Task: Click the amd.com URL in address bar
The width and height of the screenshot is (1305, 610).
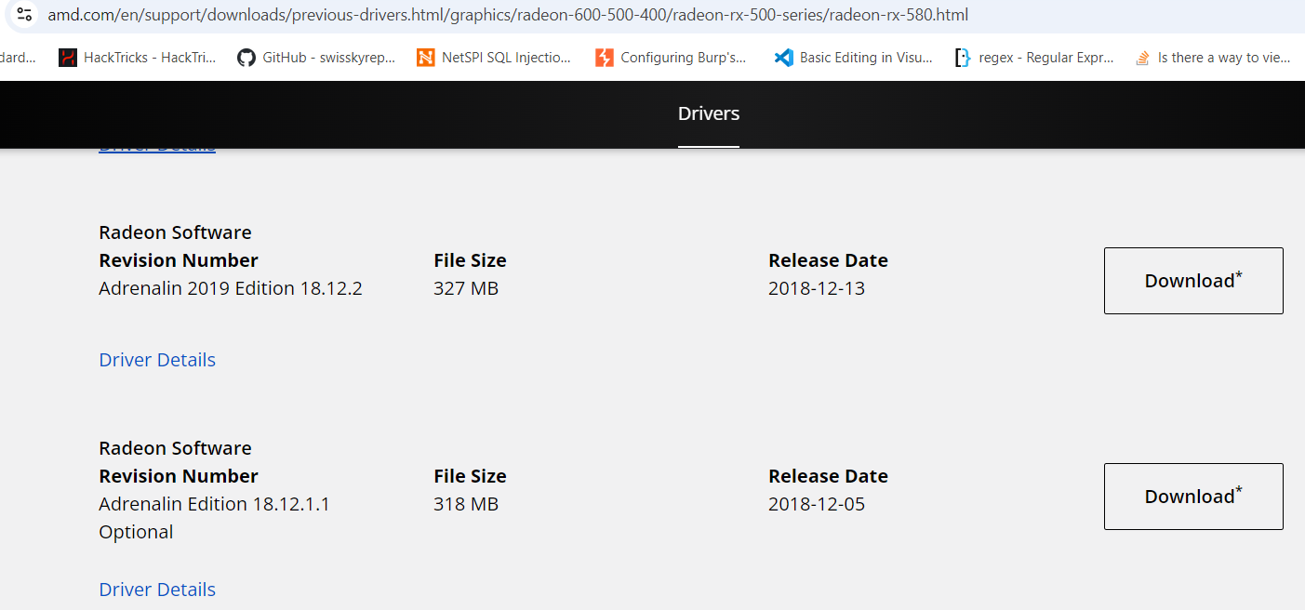Action: coord(507,15)
